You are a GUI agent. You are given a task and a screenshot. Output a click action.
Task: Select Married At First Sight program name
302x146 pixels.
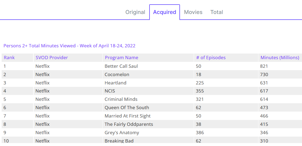[128, 116]
